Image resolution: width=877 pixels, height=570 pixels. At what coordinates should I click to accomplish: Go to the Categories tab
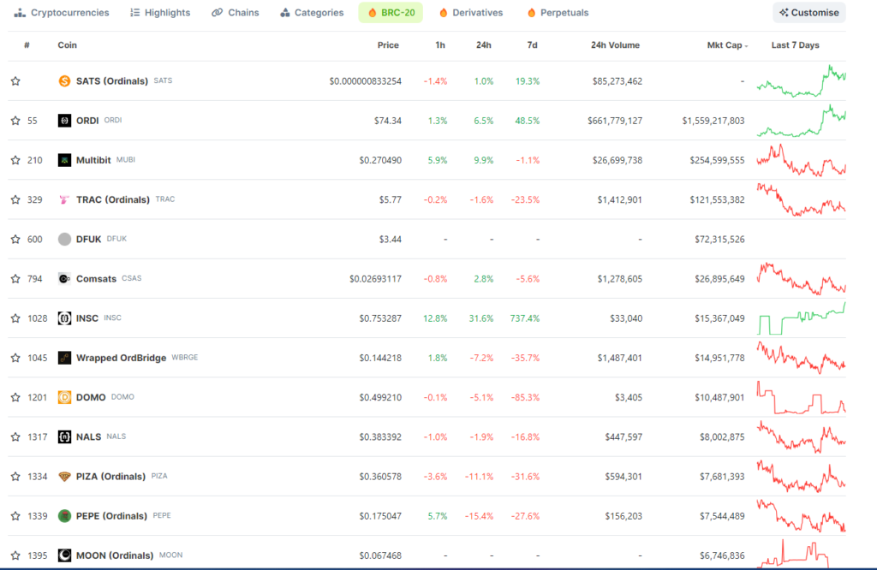[x=312, y=12]
